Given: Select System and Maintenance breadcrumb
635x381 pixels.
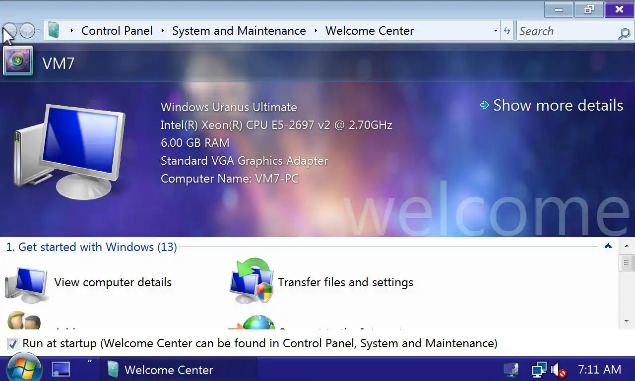Looking at the screenshot, I should coord(239,31).
